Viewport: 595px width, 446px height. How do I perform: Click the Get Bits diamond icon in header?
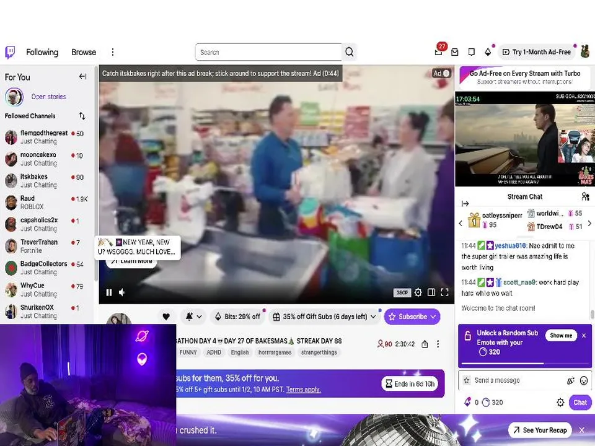[x=488, y=52]
